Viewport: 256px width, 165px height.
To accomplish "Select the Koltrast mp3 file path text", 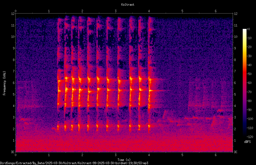I will [x=74, y=163].
